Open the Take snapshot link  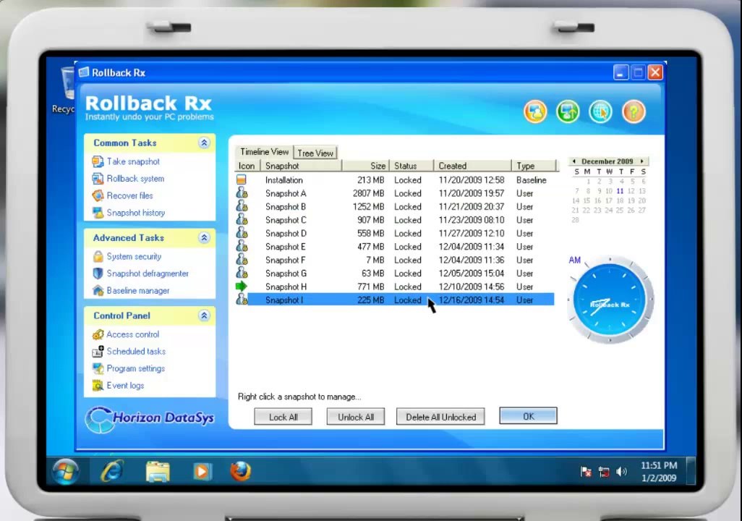[x=133, y=161]
